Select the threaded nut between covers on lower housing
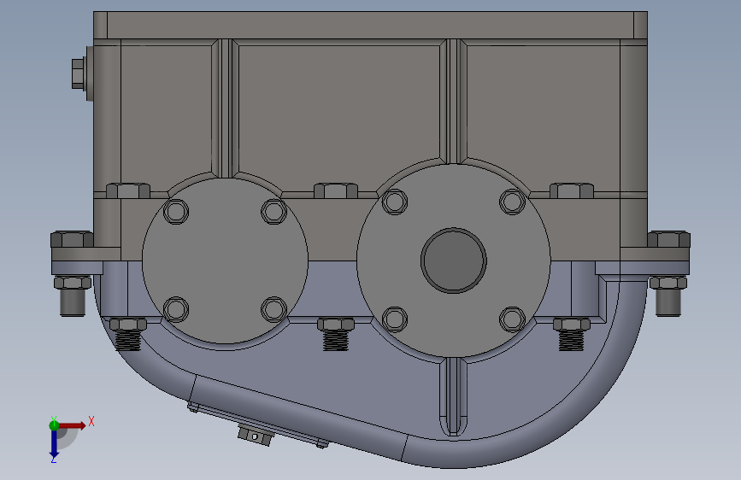741x480 pixels. coord(336,325)
